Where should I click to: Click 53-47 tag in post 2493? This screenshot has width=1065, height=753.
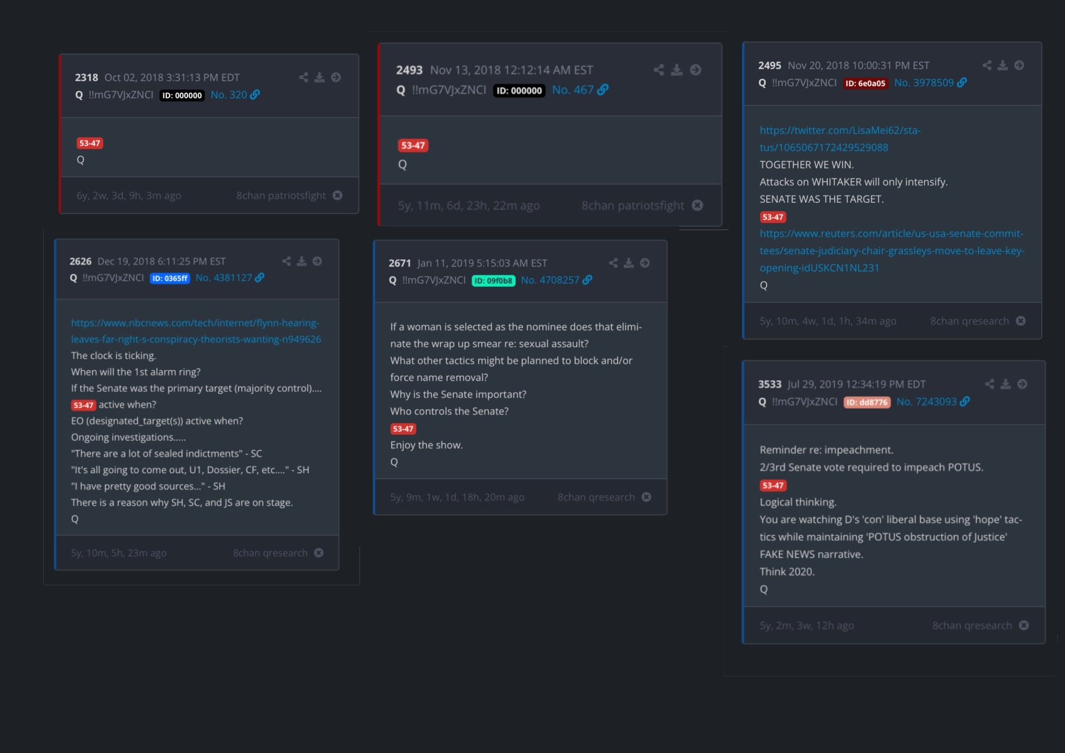[413, 146]
